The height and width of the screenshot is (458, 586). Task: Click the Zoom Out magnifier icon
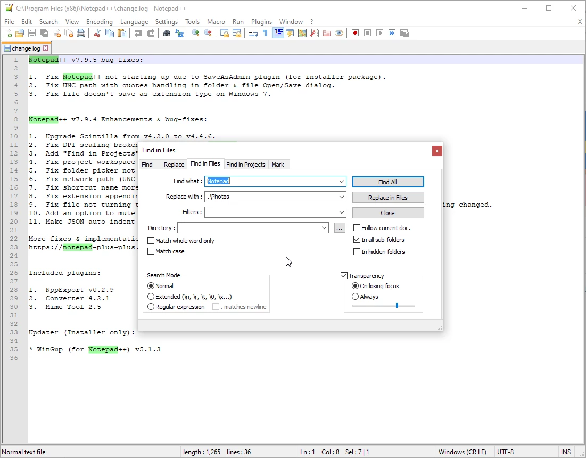208,33
